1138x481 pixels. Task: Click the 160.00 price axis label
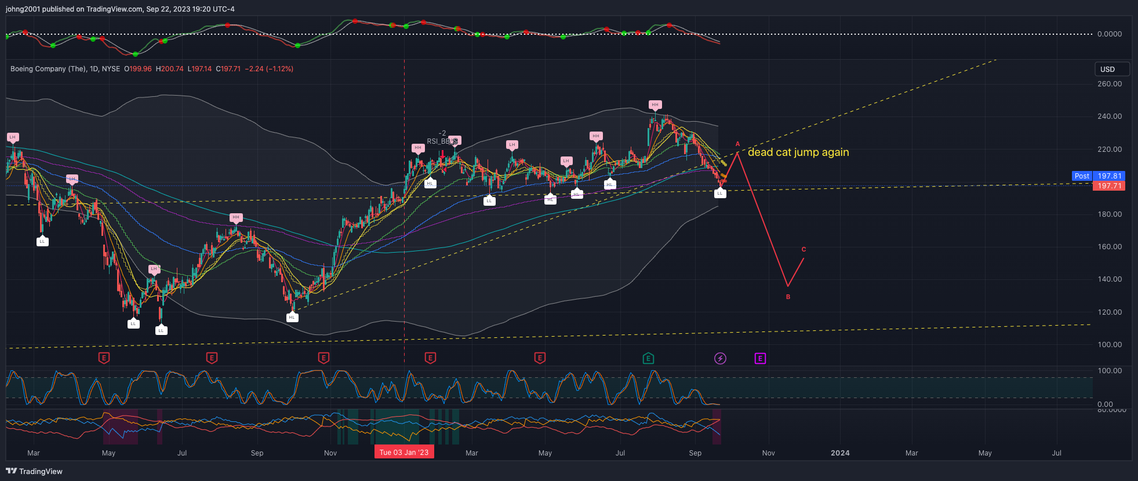click(x=1110, y=246)
